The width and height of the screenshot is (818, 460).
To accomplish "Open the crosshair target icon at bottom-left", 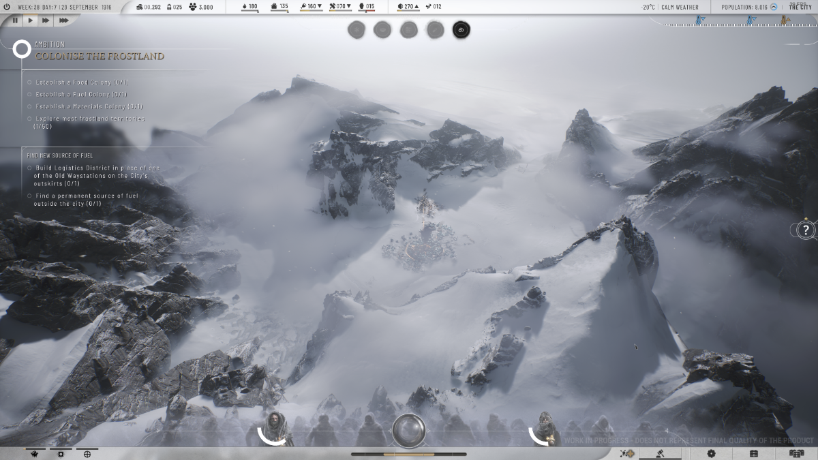I will pyautogui.click(x=87, y=454).
